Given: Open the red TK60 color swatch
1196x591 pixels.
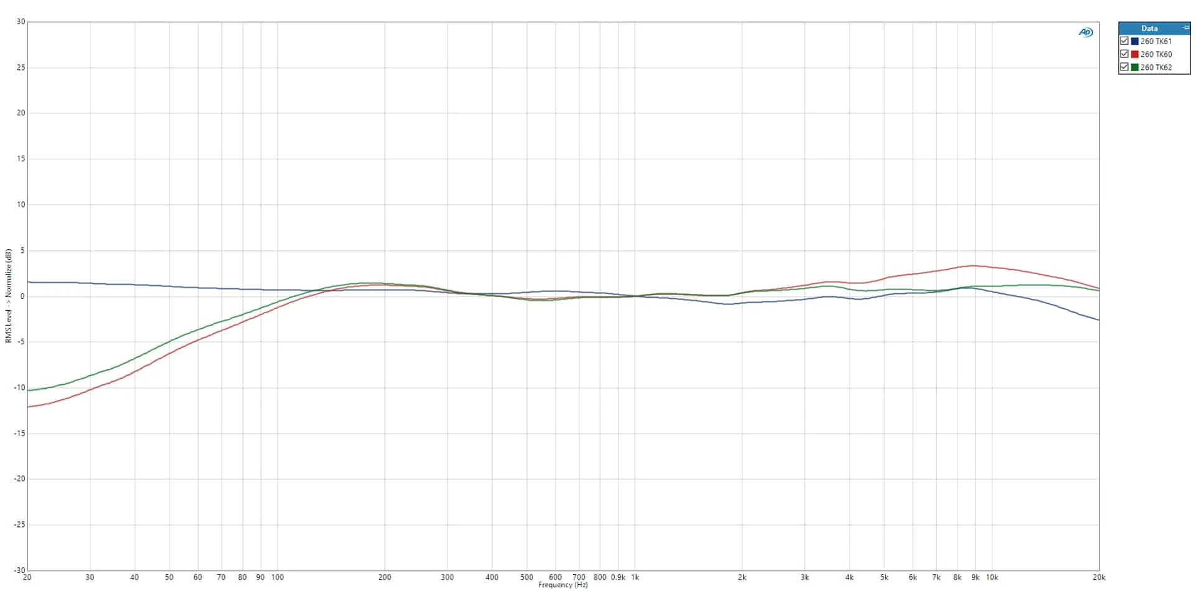Looking at the screenshot, I should click(x=1135, y=54).
